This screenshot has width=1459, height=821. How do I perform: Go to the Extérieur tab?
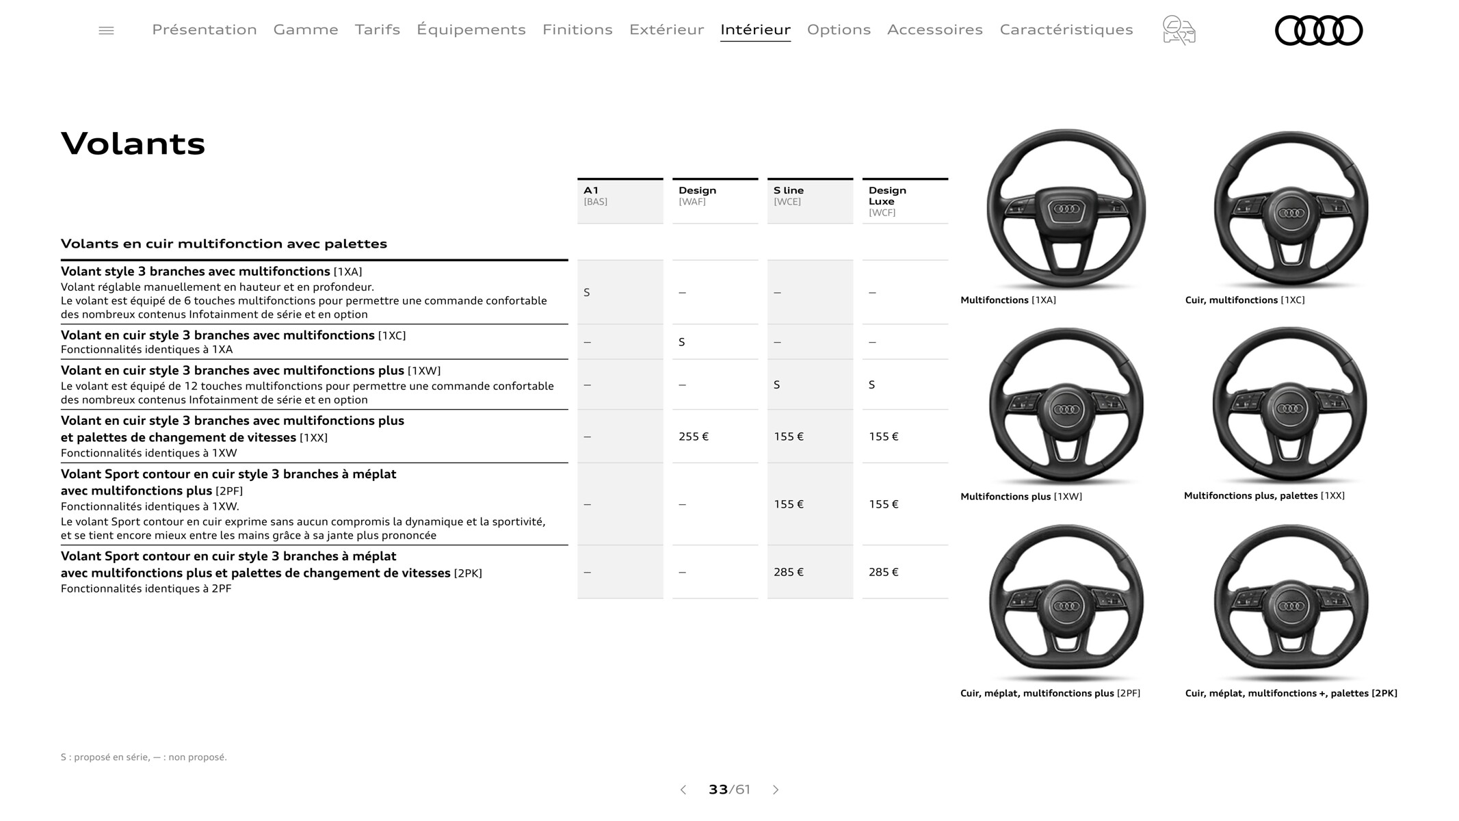click(x=667, y=29)
